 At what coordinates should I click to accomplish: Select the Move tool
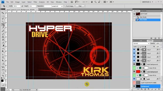pos(3,13)
